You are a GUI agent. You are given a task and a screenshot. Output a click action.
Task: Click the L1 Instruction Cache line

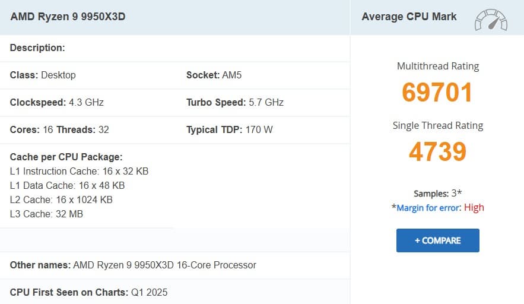click(x=79, y=171)
